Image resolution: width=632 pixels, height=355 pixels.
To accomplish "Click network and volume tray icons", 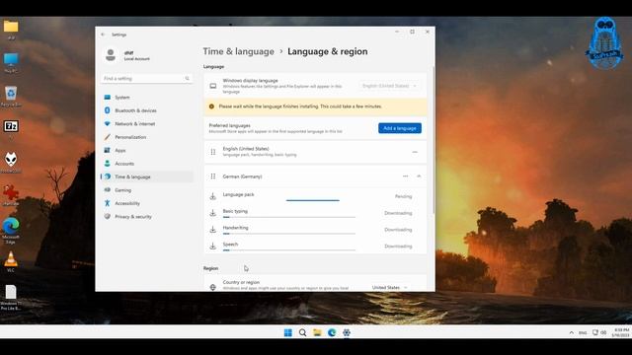I will (599, 332).
